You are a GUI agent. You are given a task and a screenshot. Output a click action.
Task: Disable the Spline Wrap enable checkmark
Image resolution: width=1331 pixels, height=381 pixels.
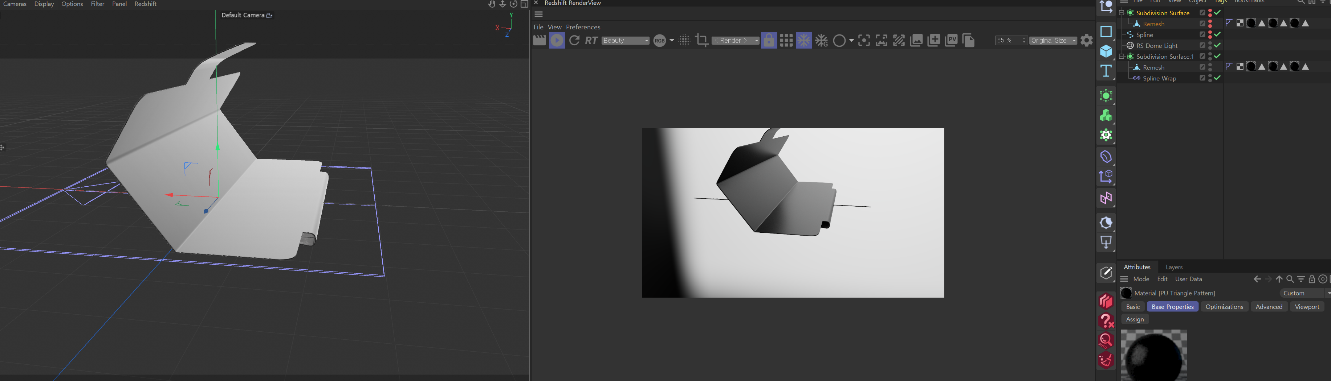tap(1218, 78)
